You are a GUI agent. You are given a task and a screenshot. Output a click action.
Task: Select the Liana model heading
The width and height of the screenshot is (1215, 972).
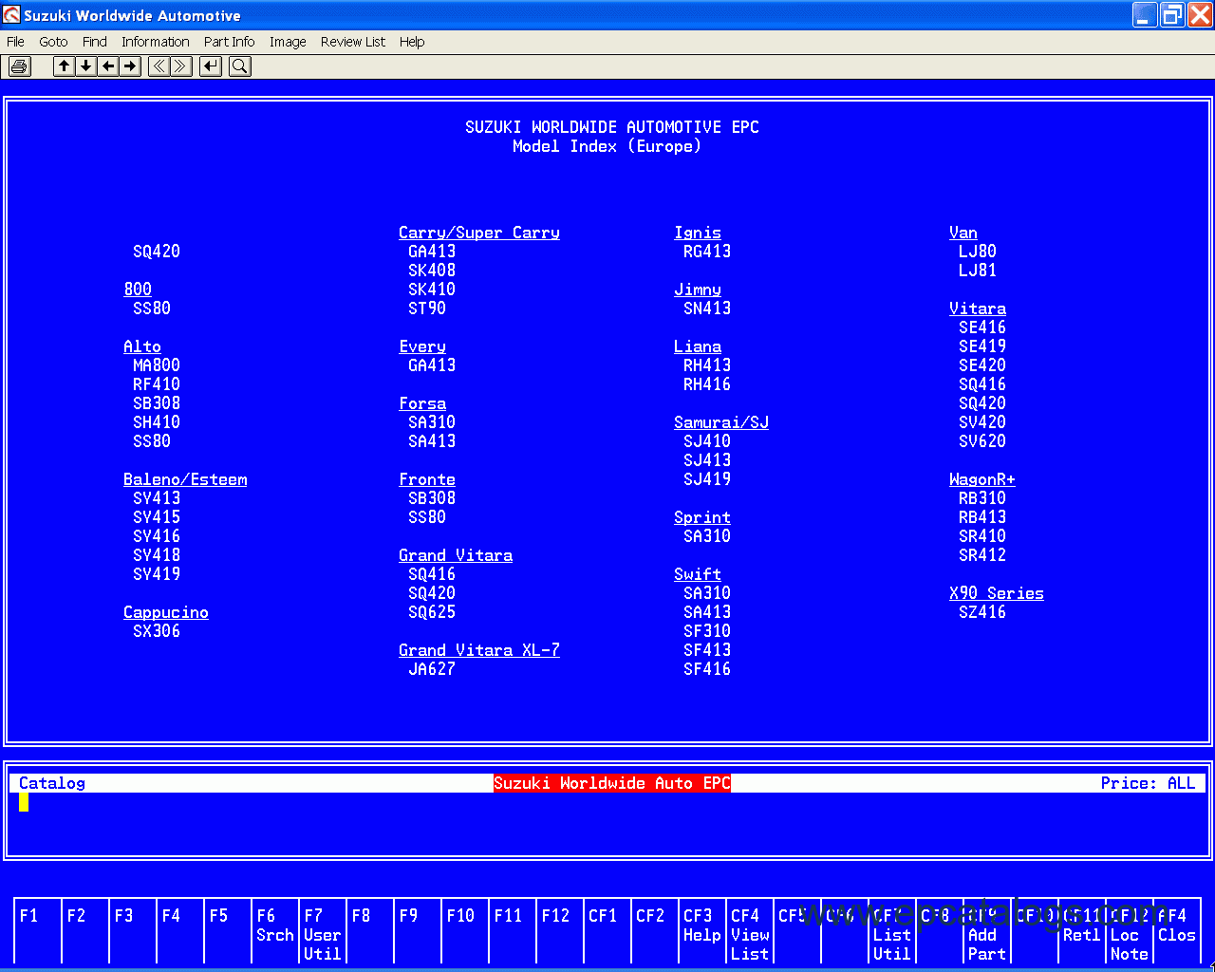(698, 346)
